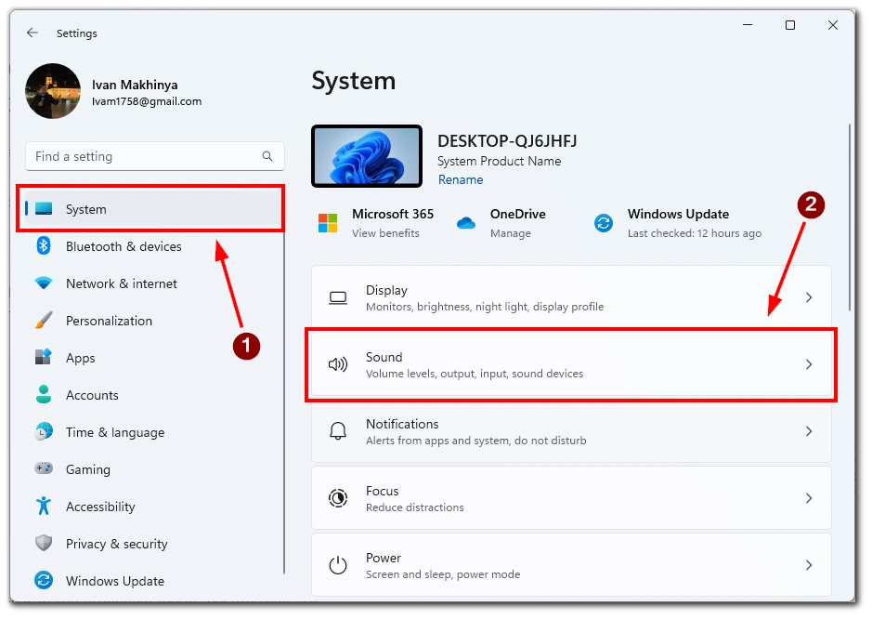This screenshot has width=872, height=619.
Task: Click the Windows Update sidebar icon
Action: pos(44,581)
